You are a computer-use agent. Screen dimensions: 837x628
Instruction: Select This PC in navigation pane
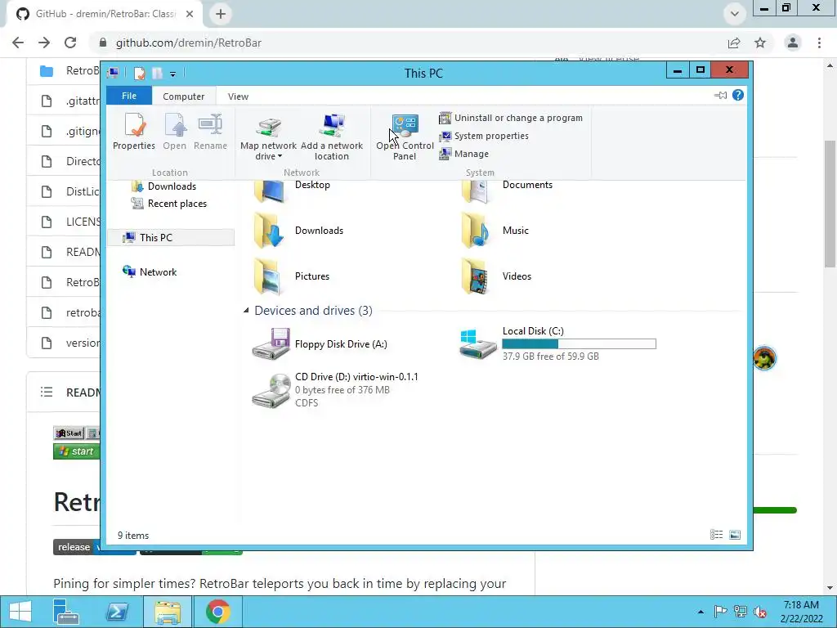pos(171,238)
